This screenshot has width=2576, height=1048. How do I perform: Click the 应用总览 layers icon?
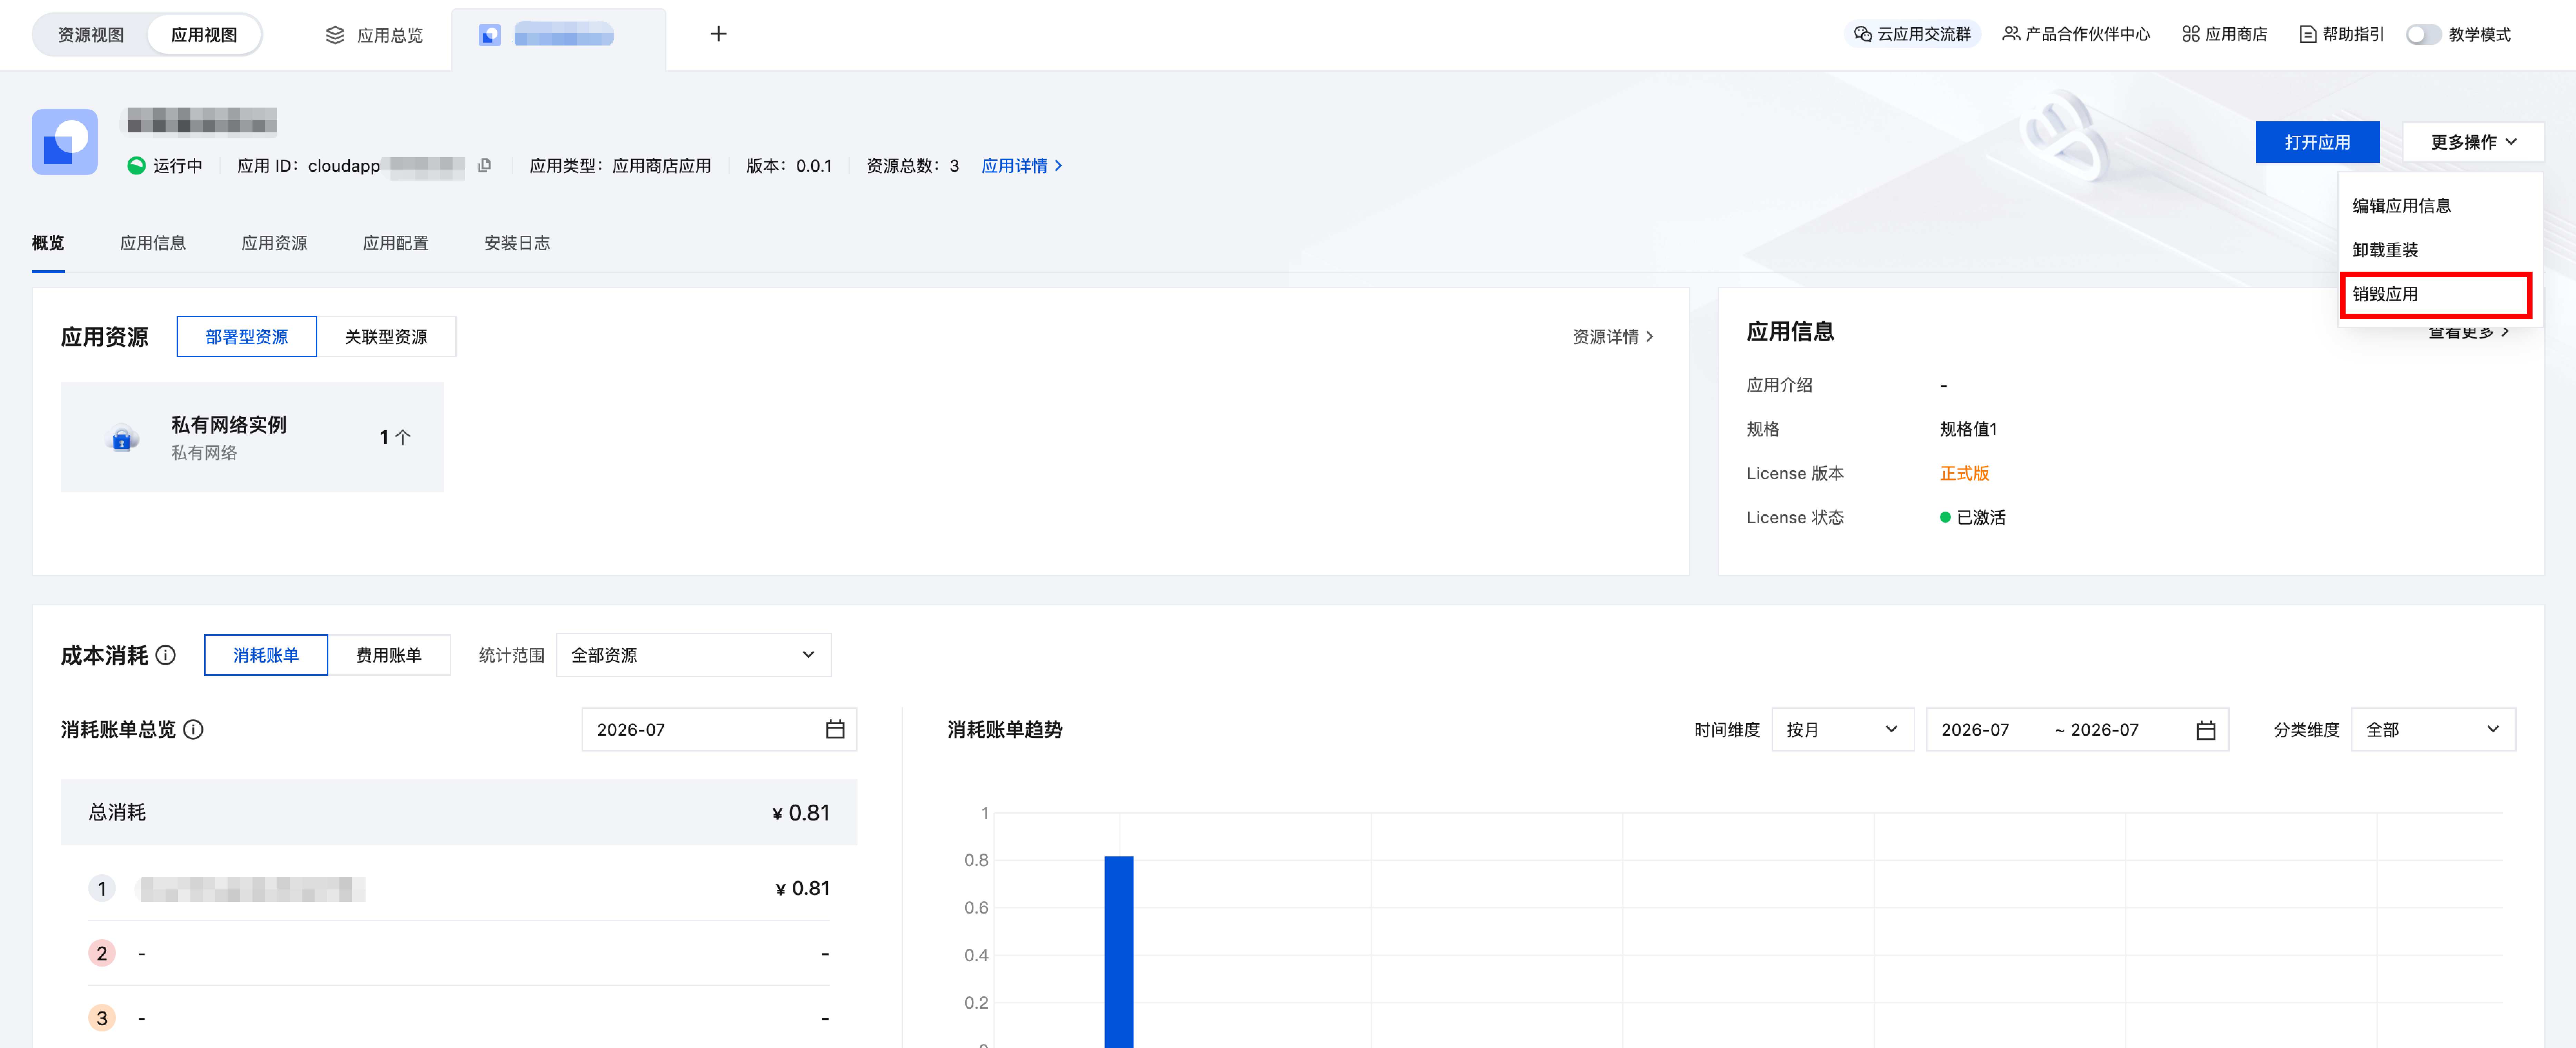(x=335, y=35)
